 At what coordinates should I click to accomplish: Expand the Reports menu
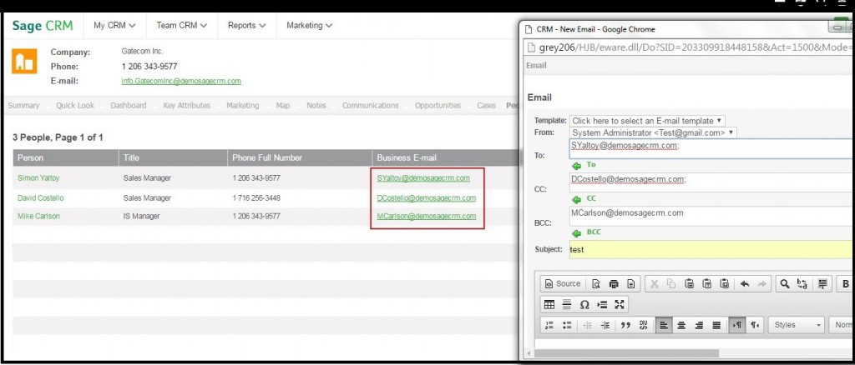(247, 25)
